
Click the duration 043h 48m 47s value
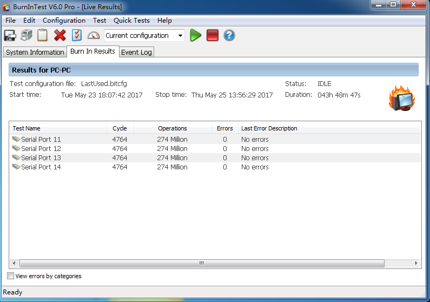coord(339,95)
